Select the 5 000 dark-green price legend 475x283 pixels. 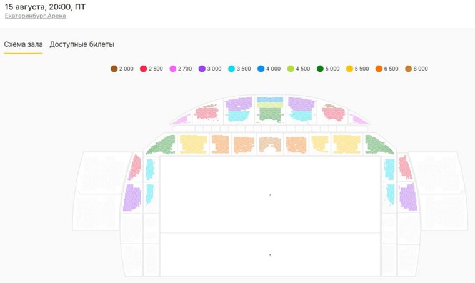[x=320, y=69]
